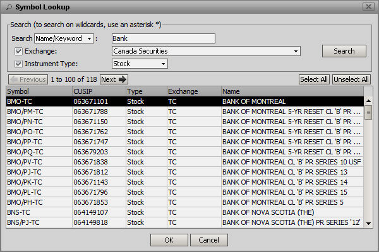Click the search text field containing Bank
The width and height of the screenshot is (379, 252).
click(x=164, y=38)
